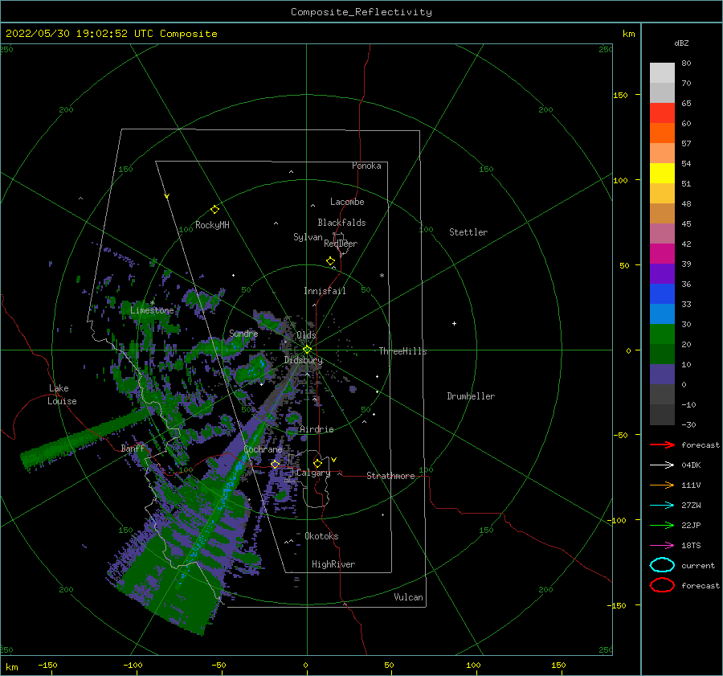Click the Calgary city label
This screenshot has height=676, width=723.
[313, 473]
